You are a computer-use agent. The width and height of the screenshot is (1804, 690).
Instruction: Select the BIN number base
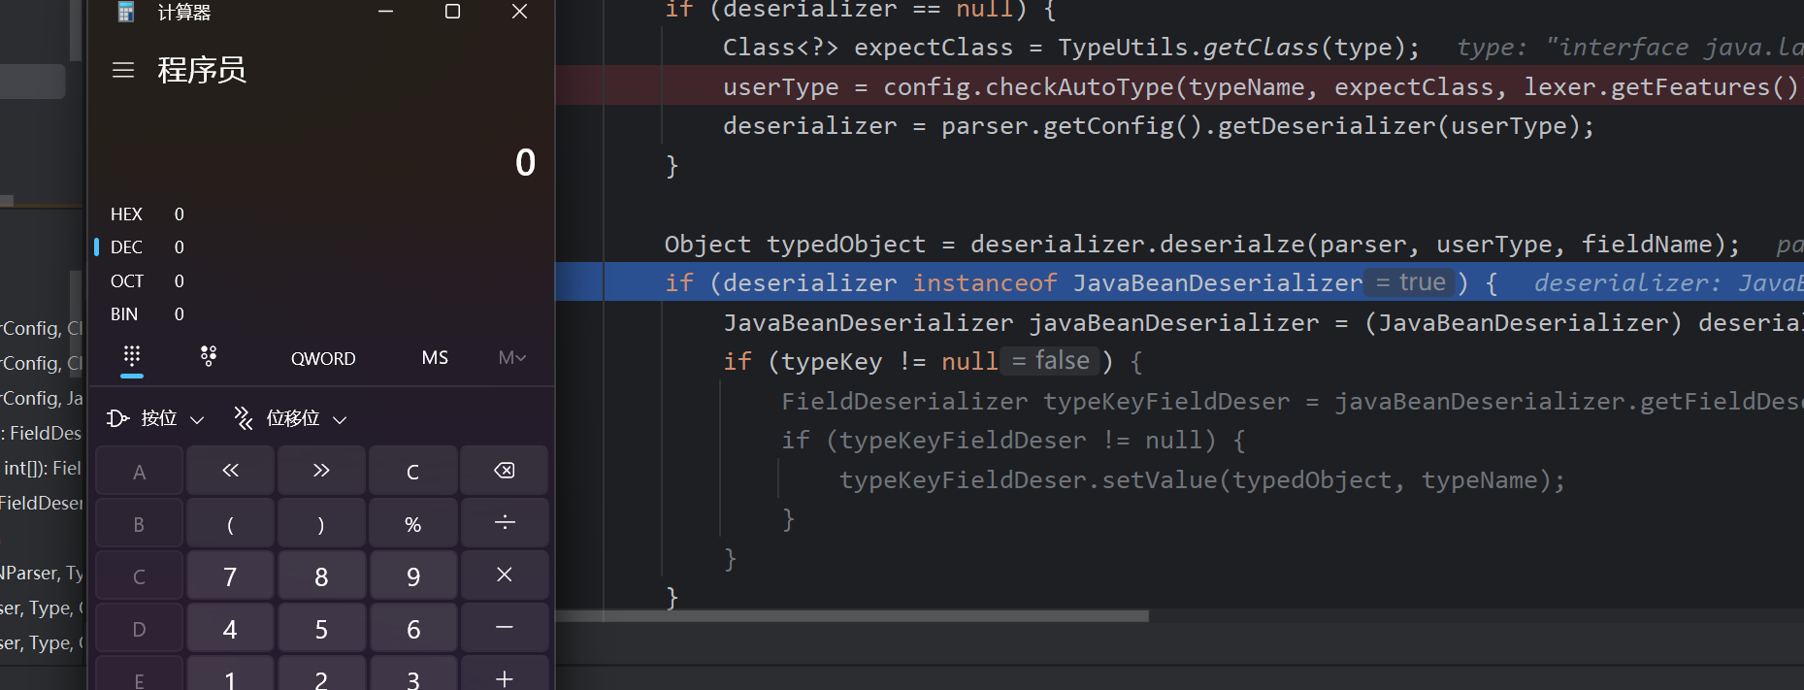pyautogui.click(x=125, y=314)
